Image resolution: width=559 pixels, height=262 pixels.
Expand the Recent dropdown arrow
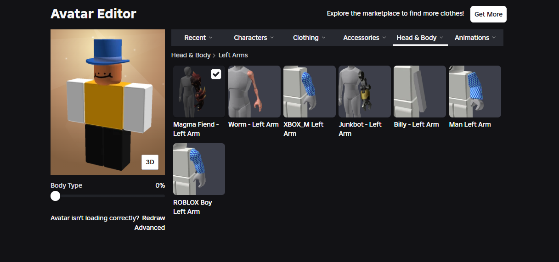coord(211,38)
